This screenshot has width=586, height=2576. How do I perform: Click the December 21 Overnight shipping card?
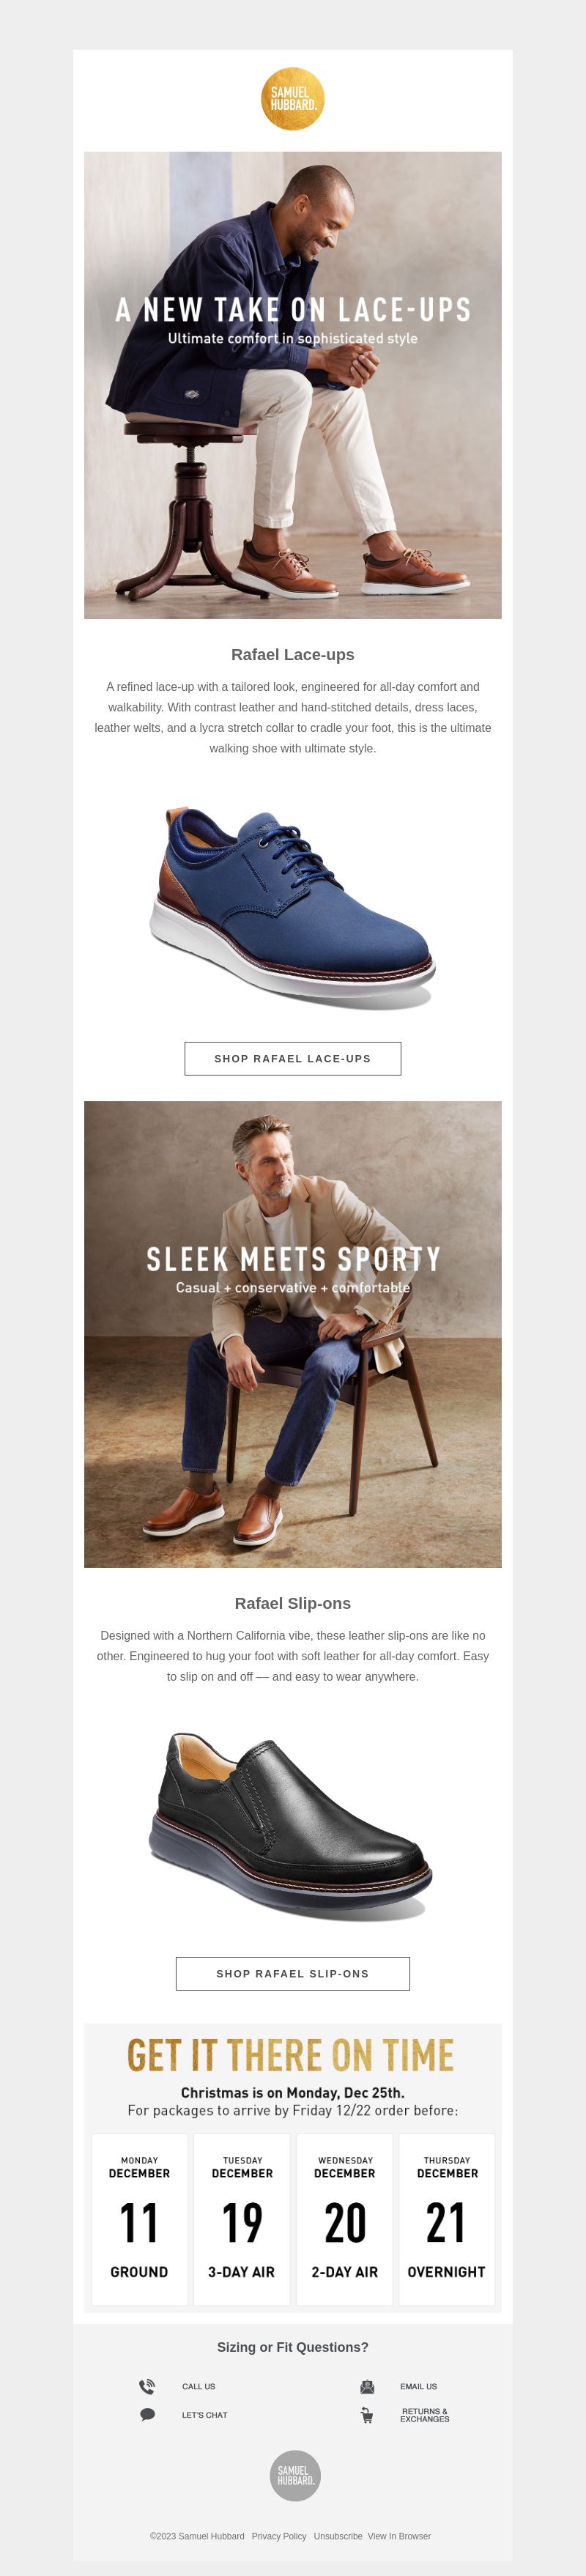447,2219
